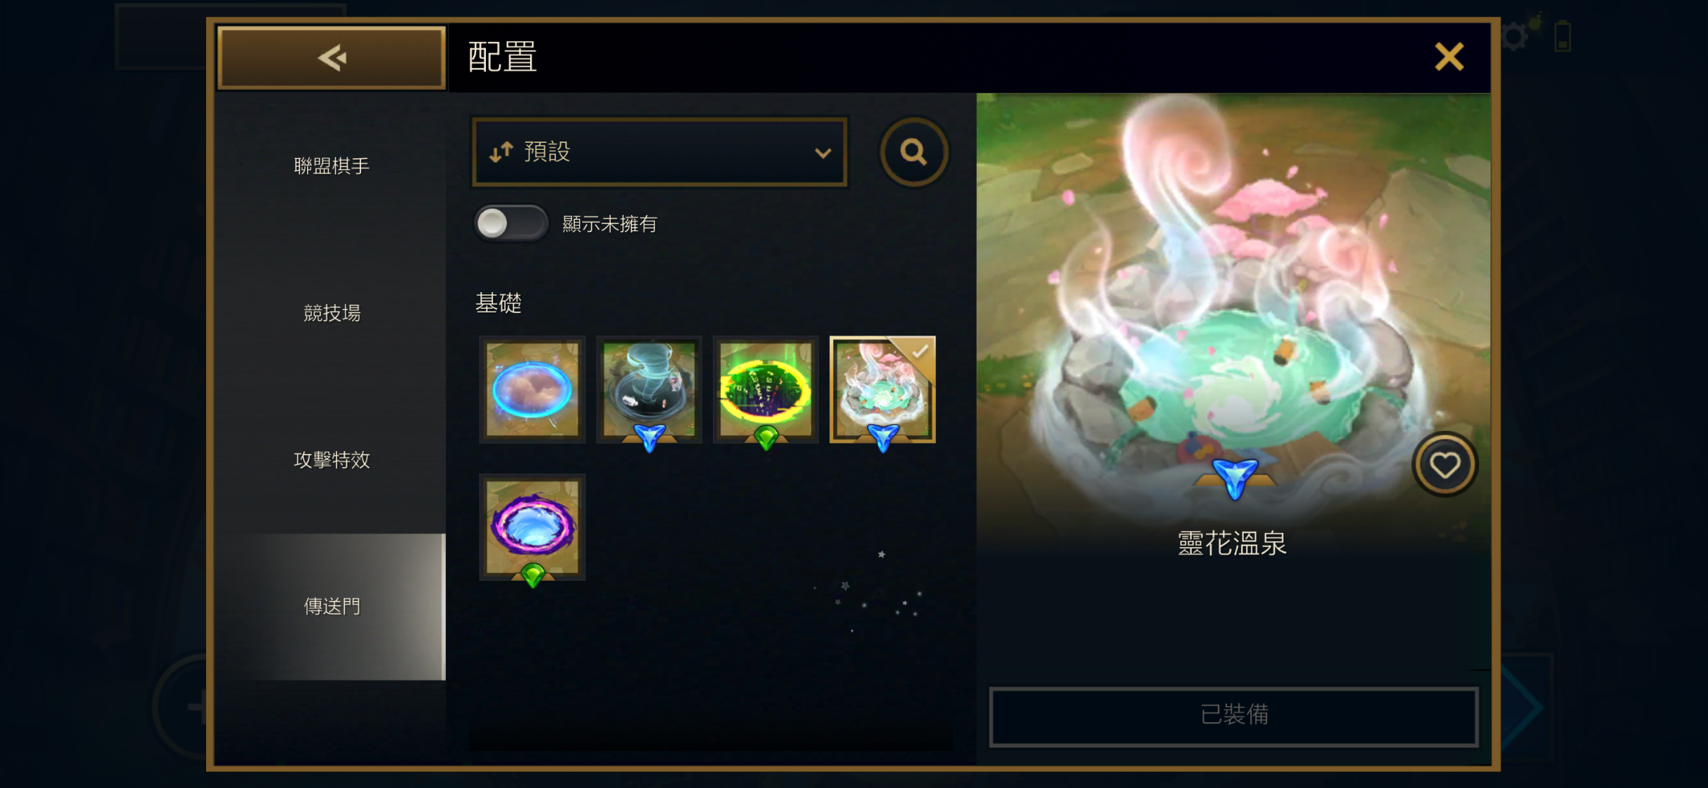Click the sort arrows icon beside 預設
The height and width of the screenshot is (788, 1708).
pos(501,152)
